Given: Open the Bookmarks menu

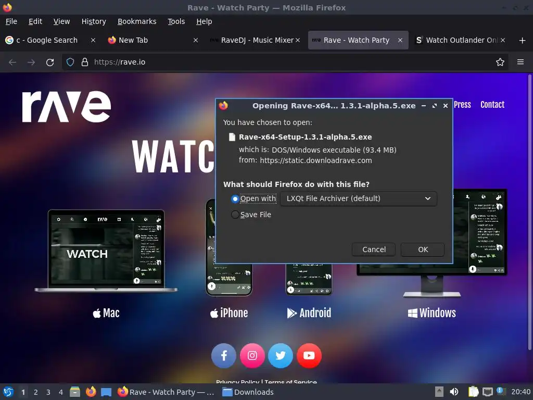Looking at the screenshot, I should coord(137,21).
